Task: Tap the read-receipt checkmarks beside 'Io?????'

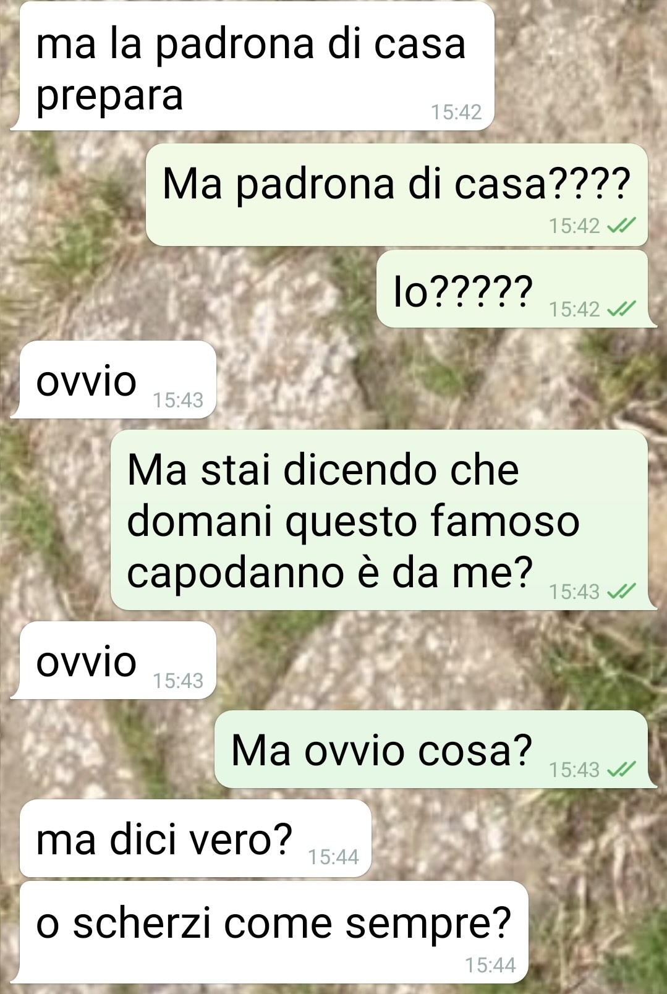Action: (621, 309)
